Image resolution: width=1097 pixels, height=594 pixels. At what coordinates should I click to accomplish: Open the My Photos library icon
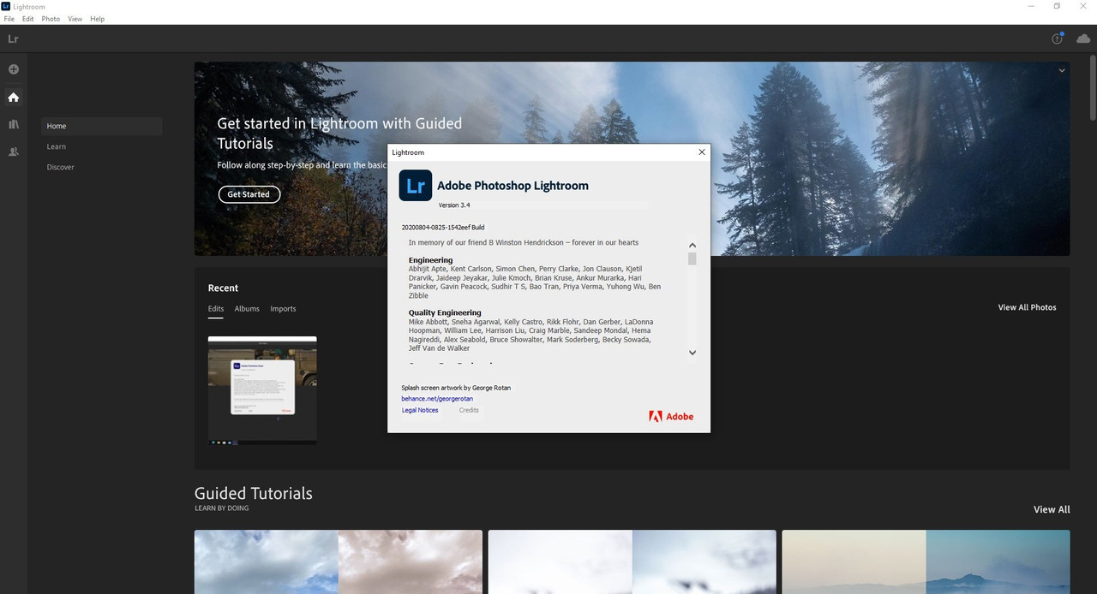[13, 125]
